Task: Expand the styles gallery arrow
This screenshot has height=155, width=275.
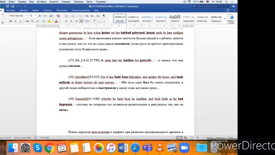Action: pos(225,18)
